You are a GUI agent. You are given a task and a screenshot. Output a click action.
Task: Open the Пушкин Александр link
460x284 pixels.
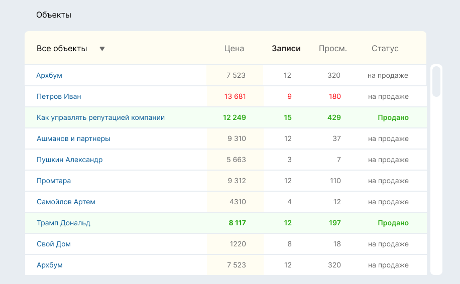pos(69,160)
